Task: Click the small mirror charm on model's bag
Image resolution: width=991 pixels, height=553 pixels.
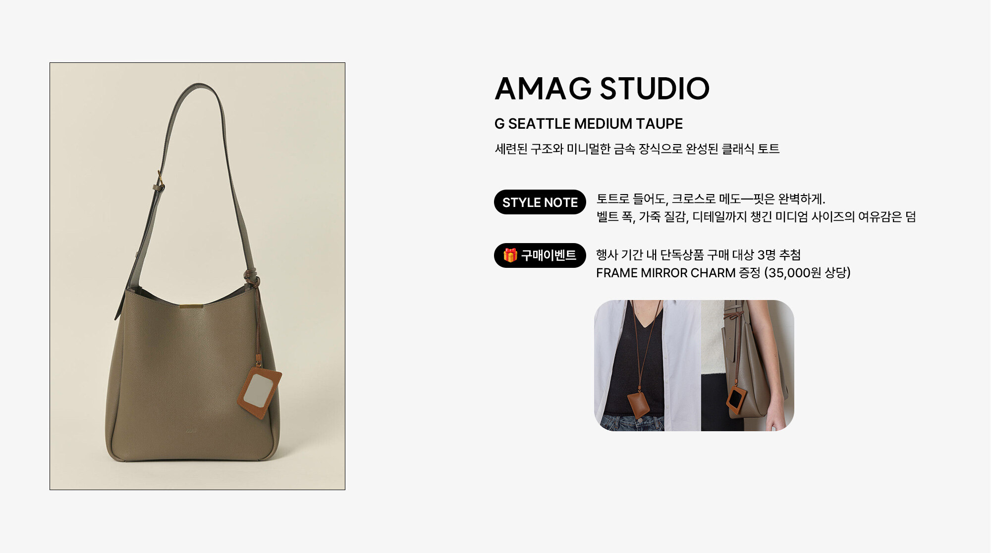Action: 736,399
